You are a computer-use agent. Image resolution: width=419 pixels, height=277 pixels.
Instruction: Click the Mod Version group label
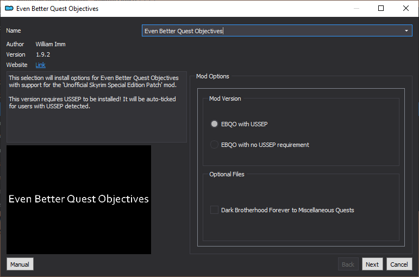pyautogui.click(x=225, y=99)
